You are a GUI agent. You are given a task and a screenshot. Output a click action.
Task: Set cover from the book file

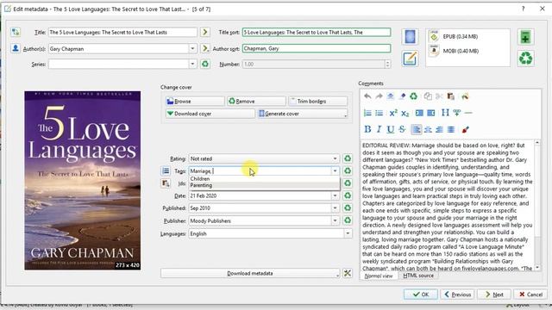411,36
